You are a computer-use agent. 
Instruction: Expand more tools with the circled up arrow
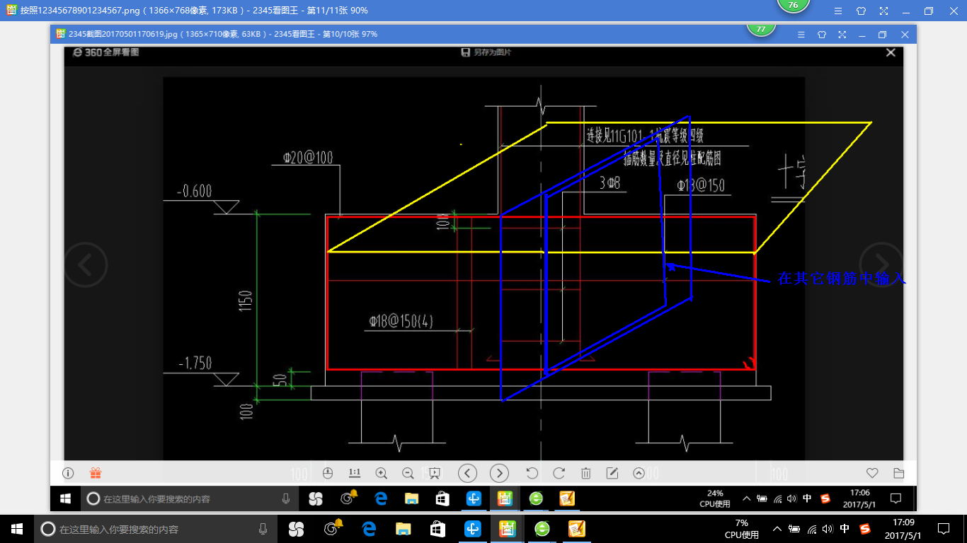(x=639, y=473)
